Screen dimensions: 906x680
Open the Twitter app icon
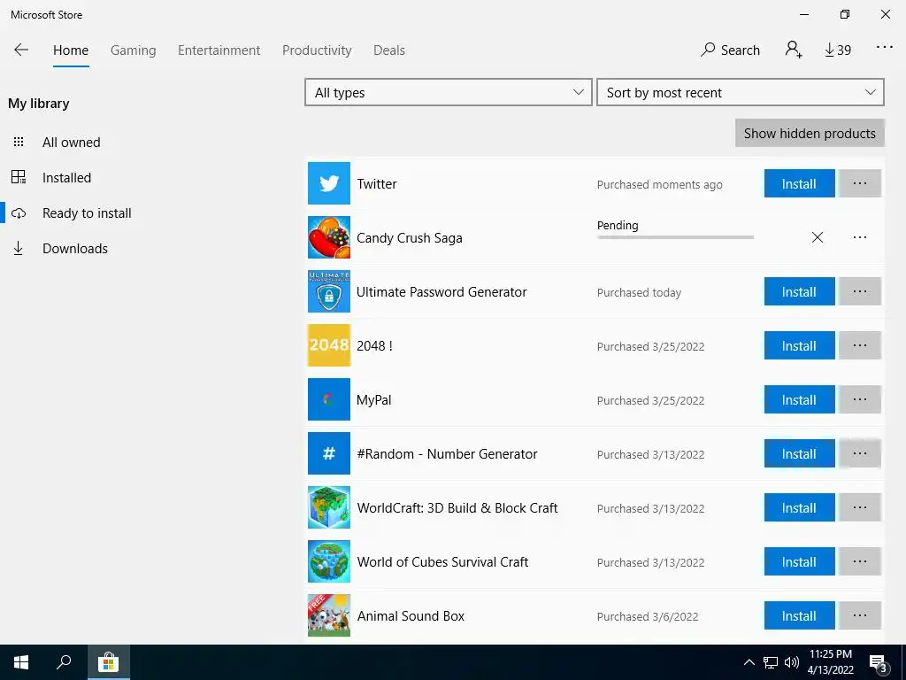coord(329,183)
